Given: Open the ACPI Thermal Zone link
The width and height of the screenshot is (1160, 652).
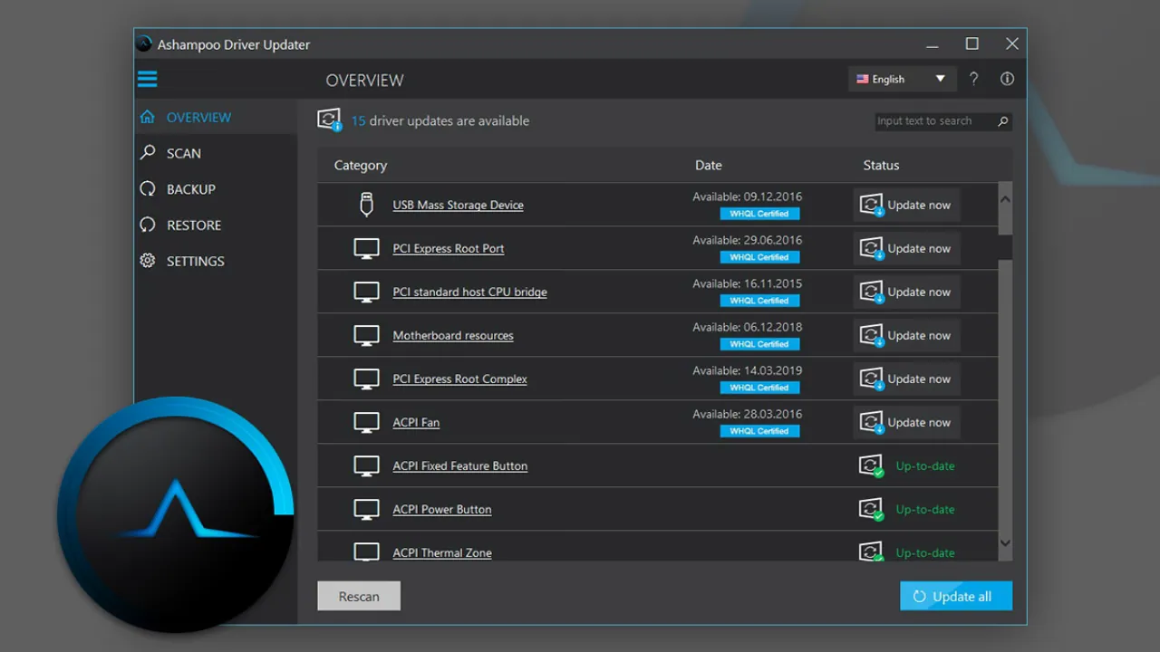Looking at the screenshot, I should click(x=442, y=552).
